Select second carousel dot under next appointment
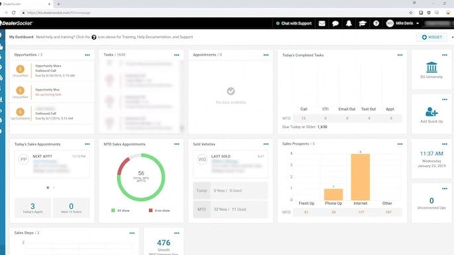 point(54,188)
